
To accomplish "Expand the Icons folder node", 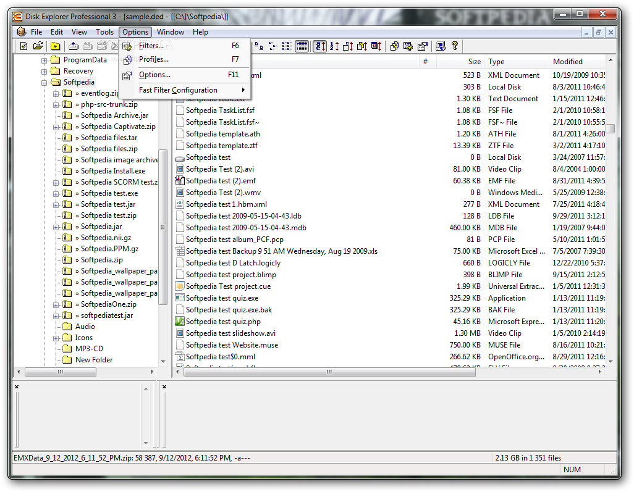I will coord(56,338).
